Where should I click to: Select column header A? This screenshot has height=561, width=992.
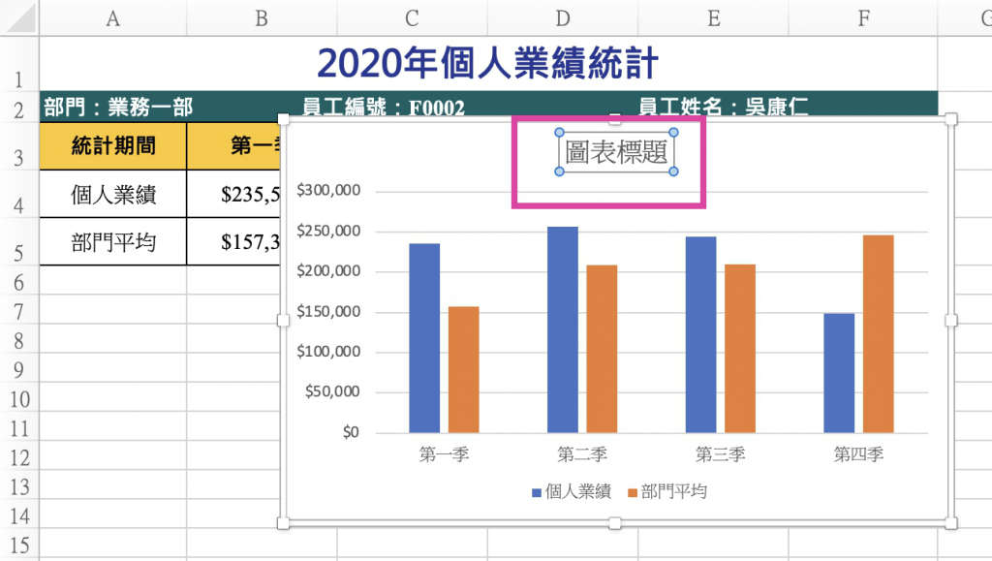112,17
